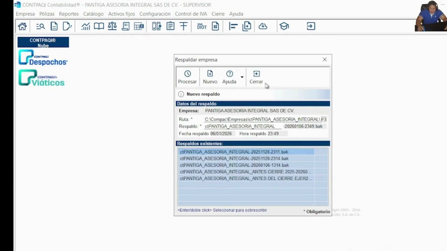Click the open book ledger icon
Screen dimensions: 447x251
coord(99,26)
